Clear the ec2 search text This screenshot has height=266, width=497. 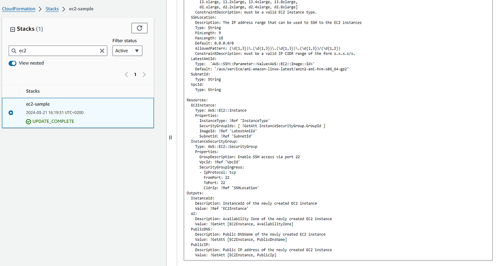coord(102,51)
